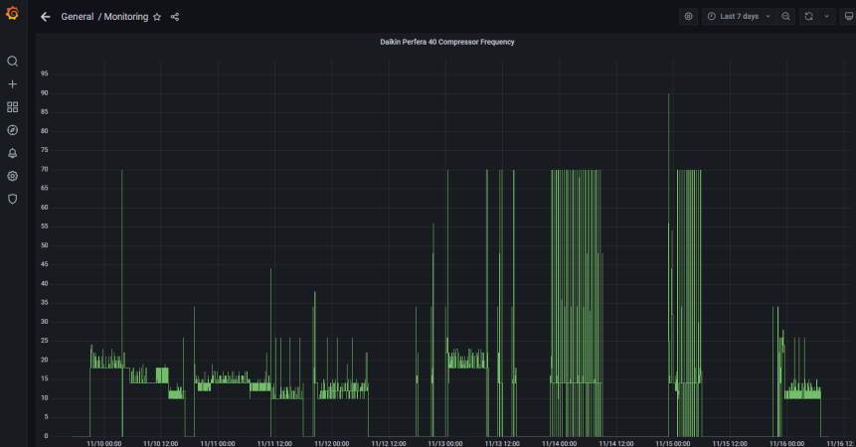Open Daikin Perfera 40 Compressor Frequency panel menu

446,42
